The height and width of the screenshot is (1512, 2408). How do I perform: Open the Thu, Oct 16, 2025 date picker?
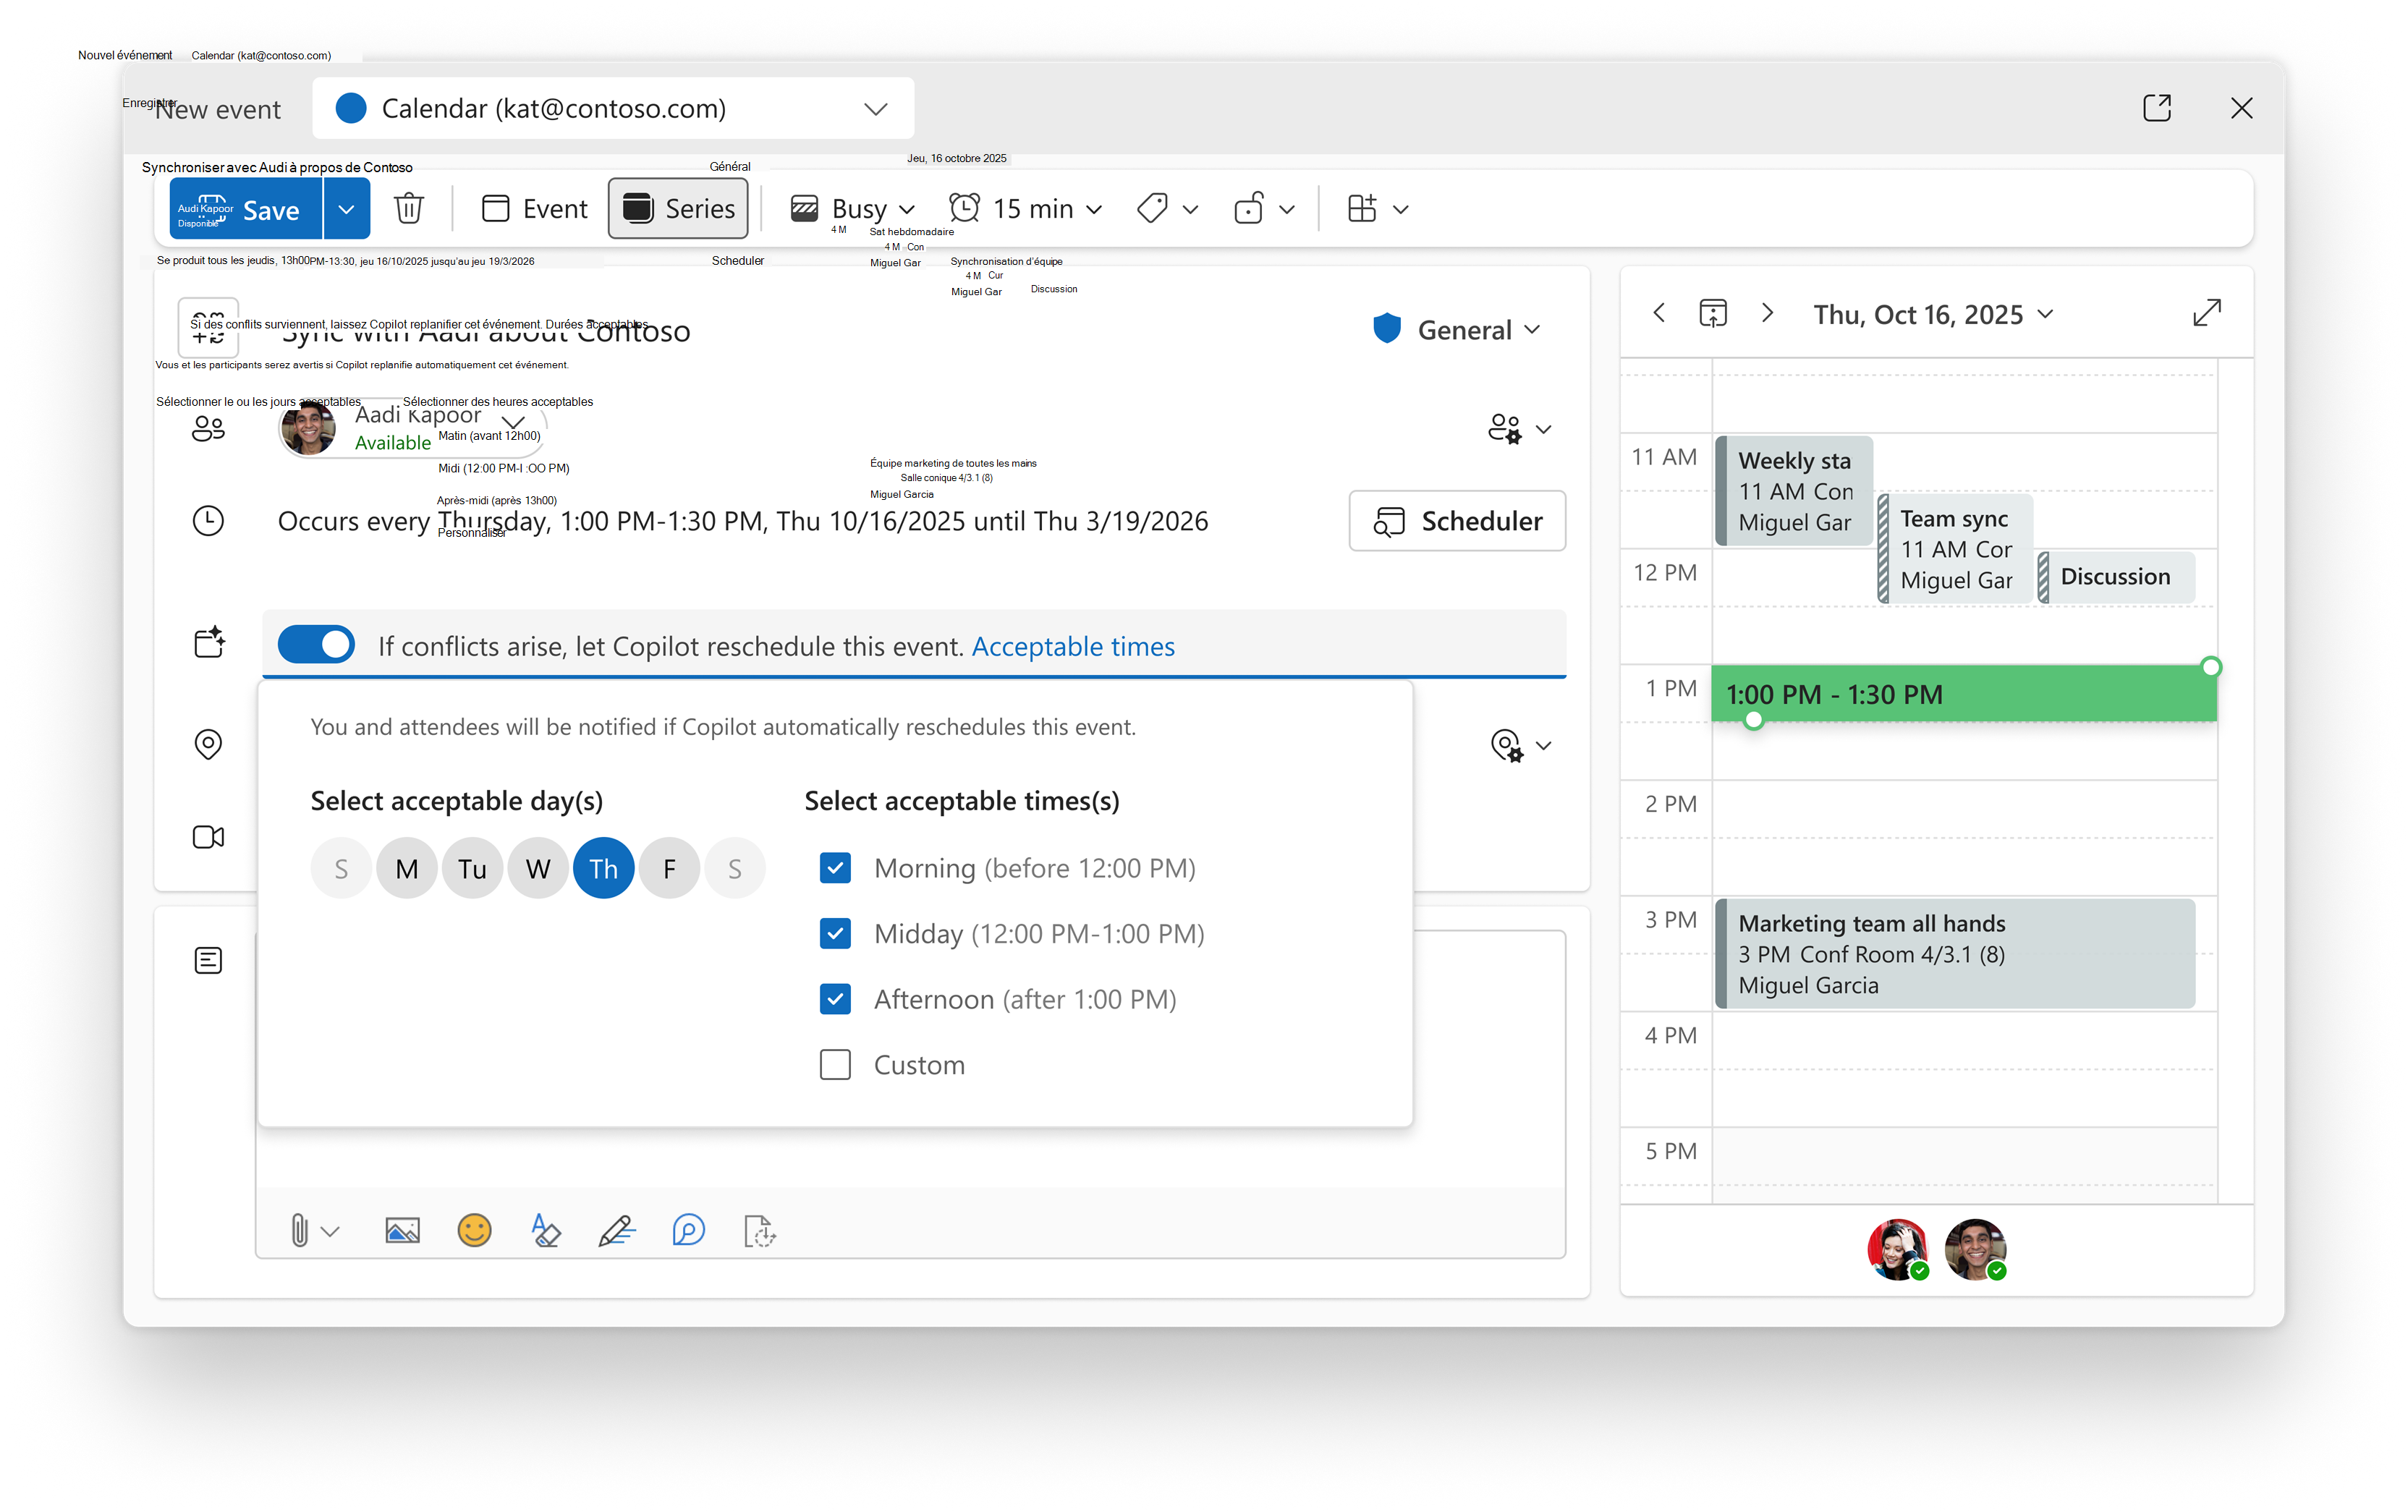[x=1933, y=314]
